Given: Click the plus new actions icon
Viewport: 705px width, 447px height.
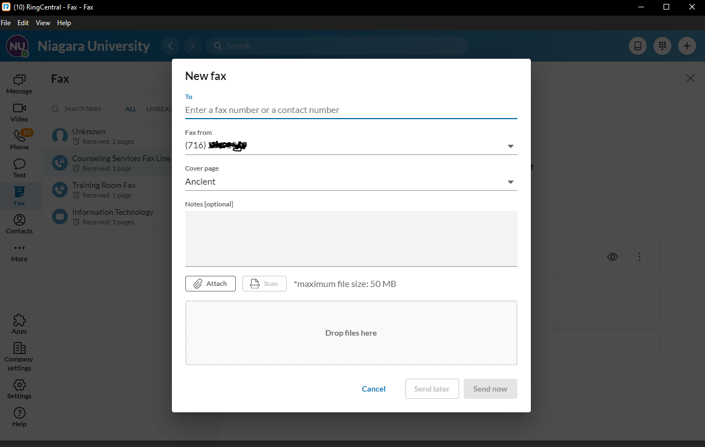Looking at the screenshot, I should point(687,46).
